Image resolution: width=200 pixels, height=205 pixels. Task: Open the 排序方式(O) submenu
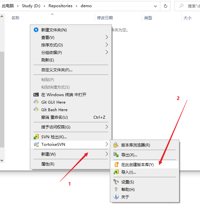coord(71,45)
